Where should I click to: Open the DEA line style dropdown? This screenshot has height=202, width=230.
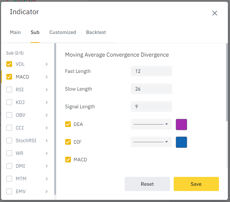pos(151,124)
